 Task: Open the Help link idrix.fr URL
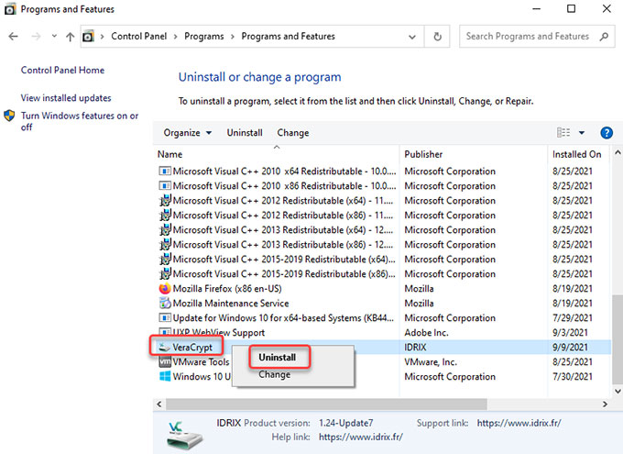click(x=361, y=437)
